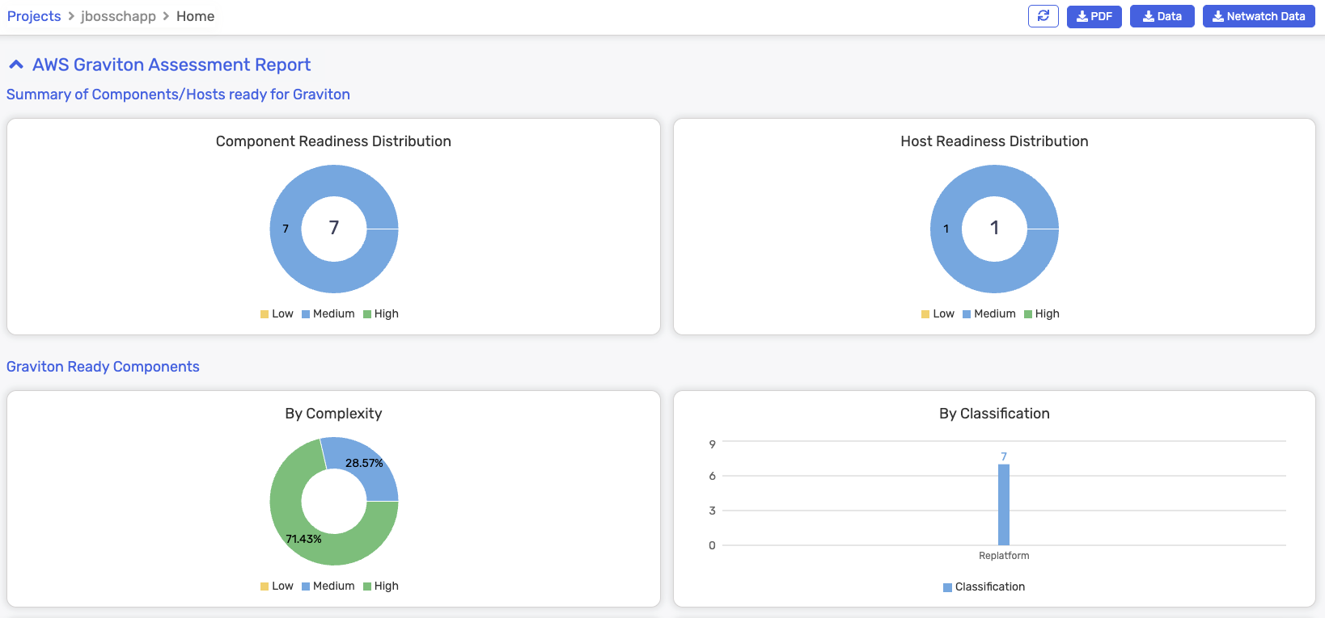Viewport: 1325px width, 618px height.
Task: Click the By Complexity chart title
Action: [333, 414]
